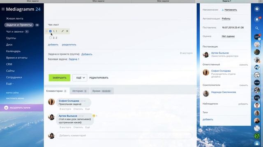Check off checklist item 1
Viewport: 263px width, 147px height.
(51, 31)
